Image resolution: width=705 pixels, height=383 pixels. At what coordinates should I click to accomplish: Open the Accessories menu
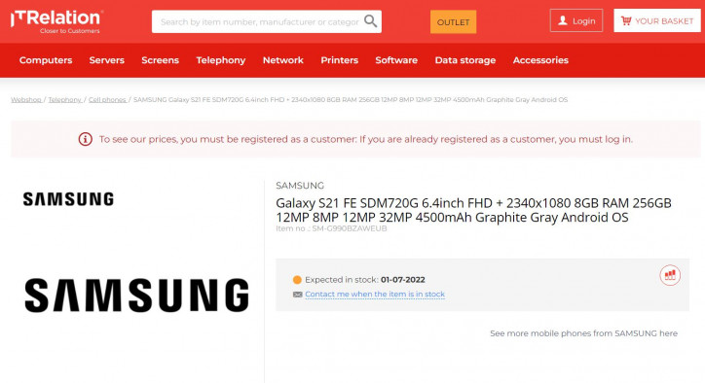(x=540, y=60)
